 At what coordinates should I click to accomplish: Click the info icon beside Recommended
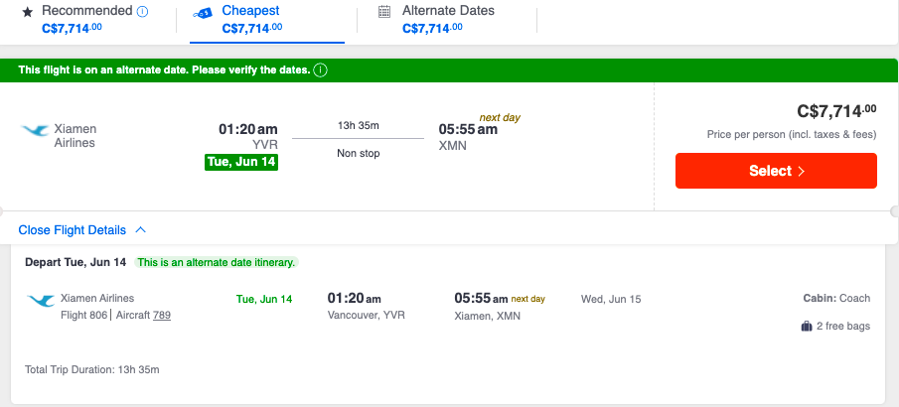pyautogui.click(x=142, y=12)
